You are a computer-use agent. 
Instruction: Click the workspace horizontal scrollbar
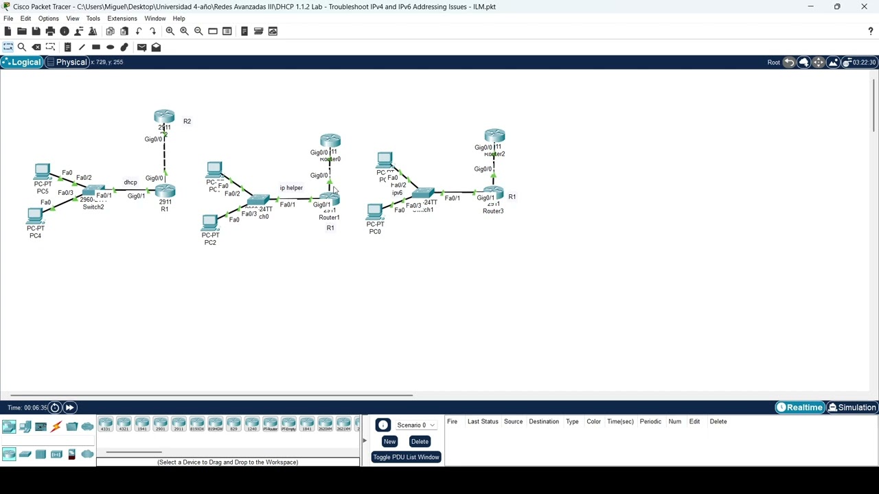click(x=212, y=395)
